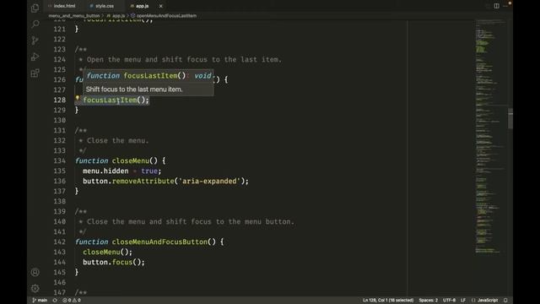The height and width of the screenshot is (304, 540).
Task: Click the closeMenu() call on line 143
Action: (107, 252)
